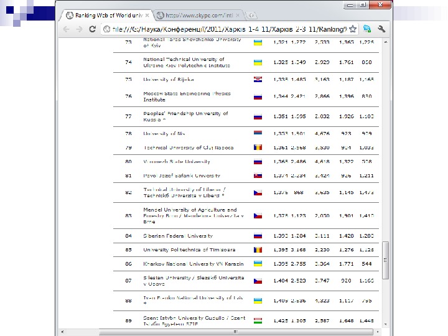Open Mendel University of Agriculture and Forestry link

click(x=194, y=216)
